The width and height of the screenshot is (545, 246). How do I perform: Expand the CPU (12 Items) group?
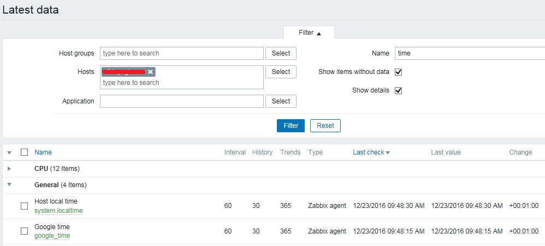click(x=9, y=169)
